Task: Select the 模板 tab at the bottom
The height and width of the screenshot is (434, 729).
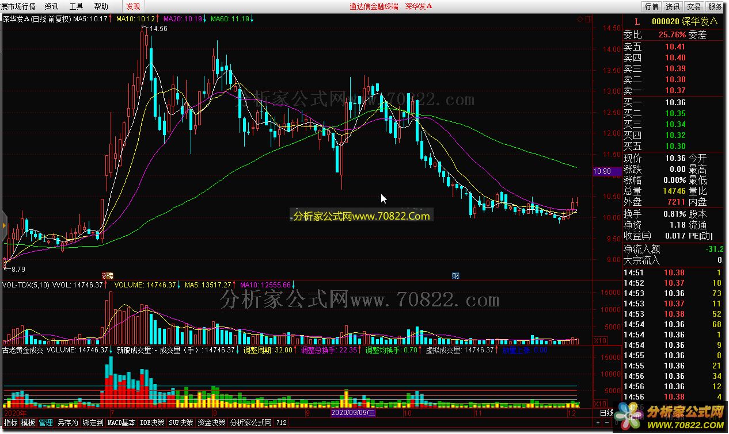Action: (x=28, y=423)
